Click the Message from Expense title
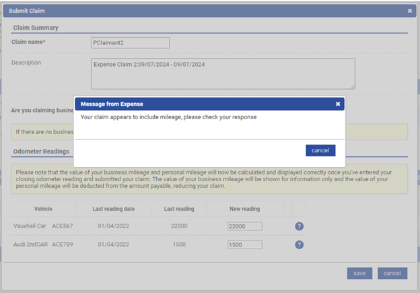 pyautogui.click(x=112, y=104)
